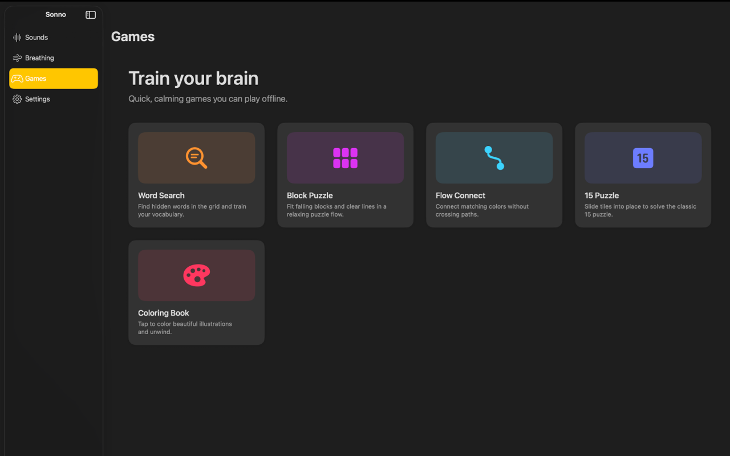Screen dimensions: 730x456
Task: Click the Block Puzzle grid icon
Action: (346, 158)
